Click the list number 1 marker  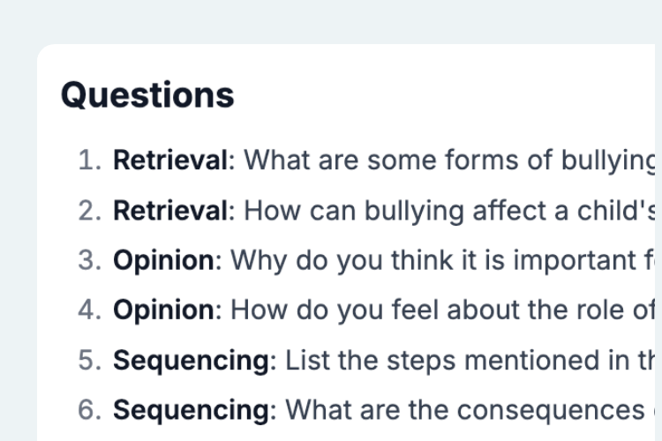(90, 161)
